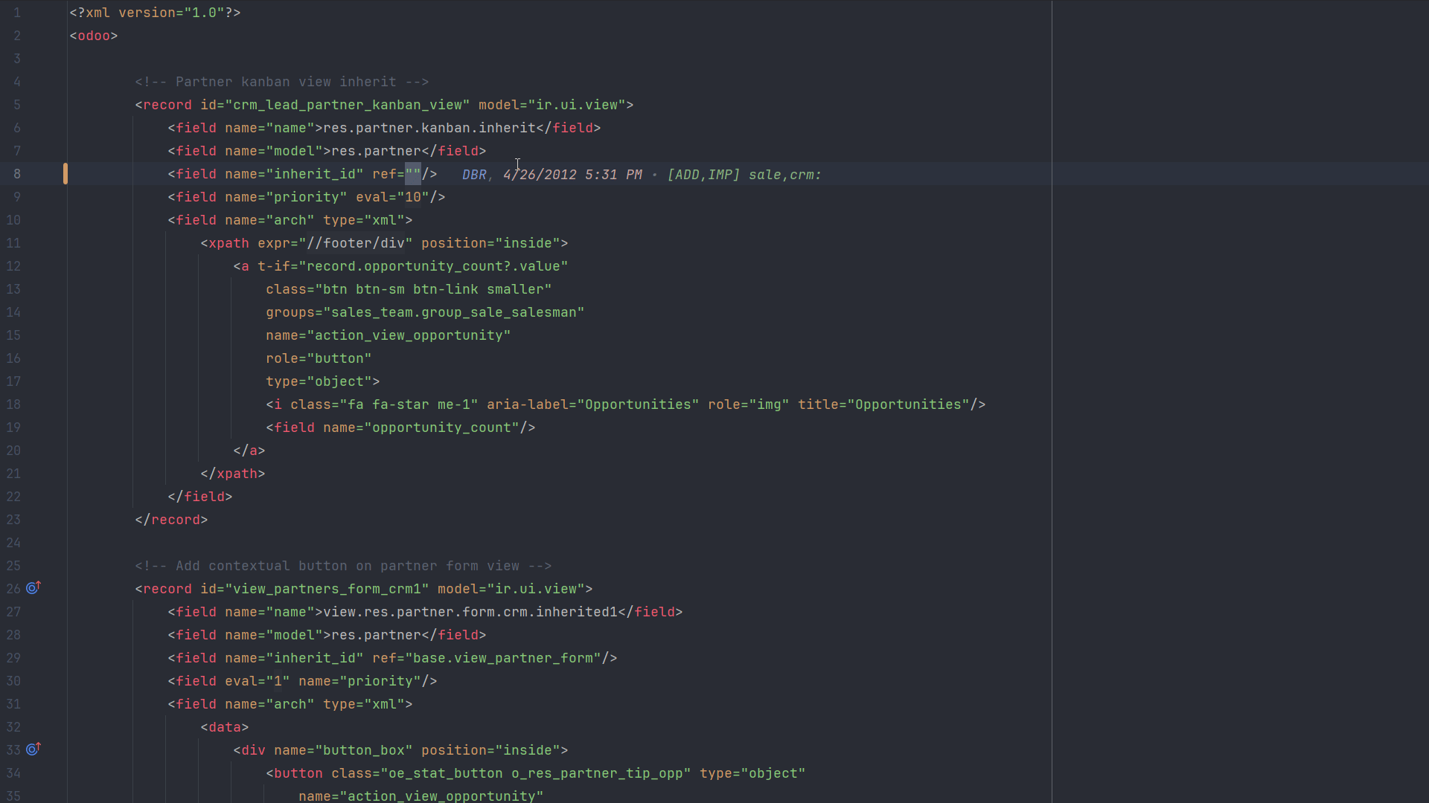The image size is (1429, 803).
Task: Click the //footer/div xpath expression
Action: (x=356, y=243)
